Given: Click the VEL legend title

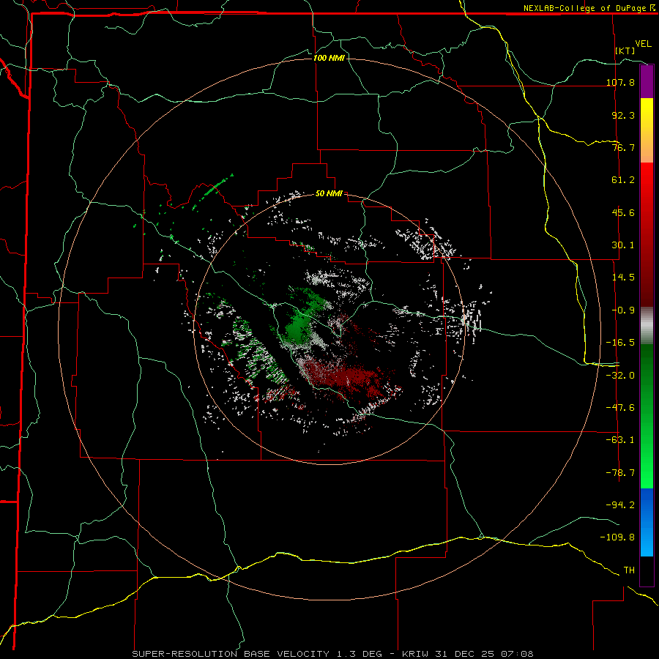Looking at the screenshot, I should coord(643,44).
